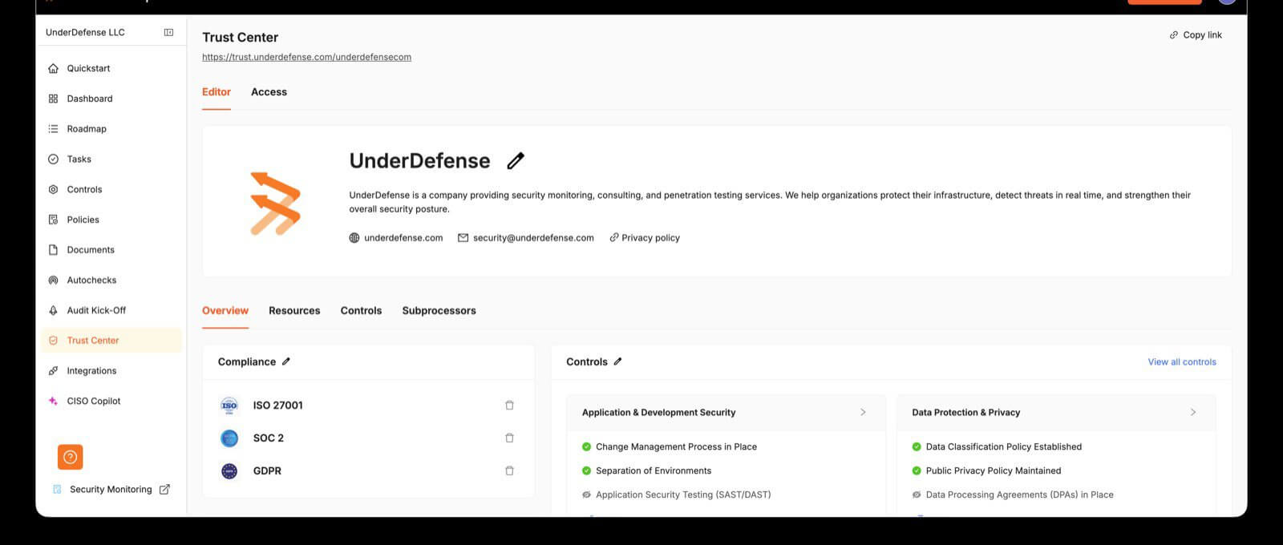Image resolution: width=1283 pixels, height=545 pixels.
Task: Edit the UnderDefense company name with pencil icon
Action: point(516,161)
